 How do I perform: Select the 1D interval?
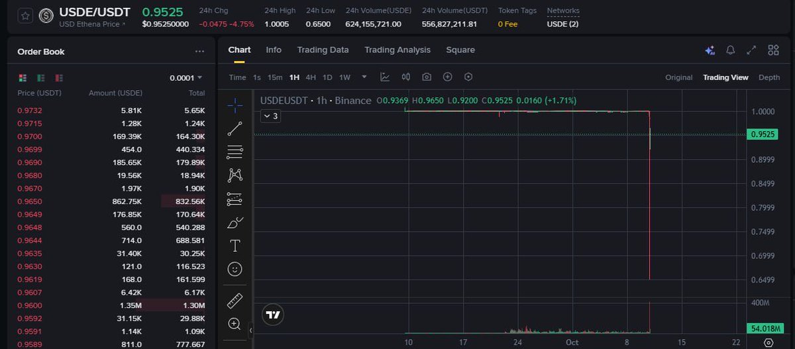point(327,77)
